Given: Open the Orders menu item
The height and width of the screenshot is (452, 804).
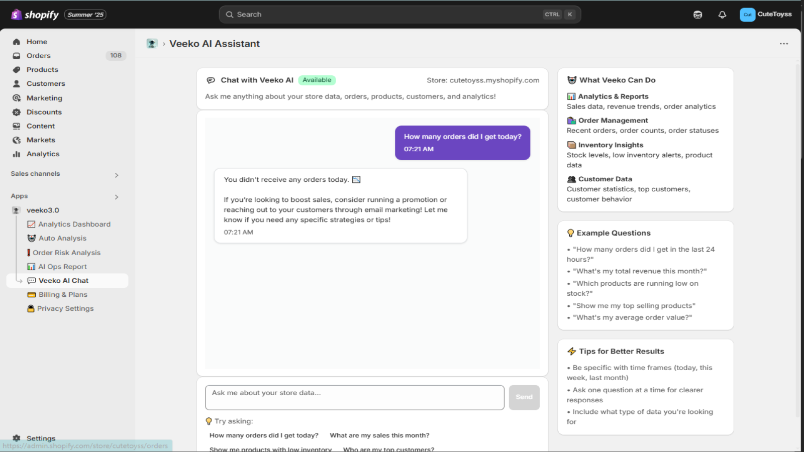Looking at the screenshot, I should click(38, 55).
